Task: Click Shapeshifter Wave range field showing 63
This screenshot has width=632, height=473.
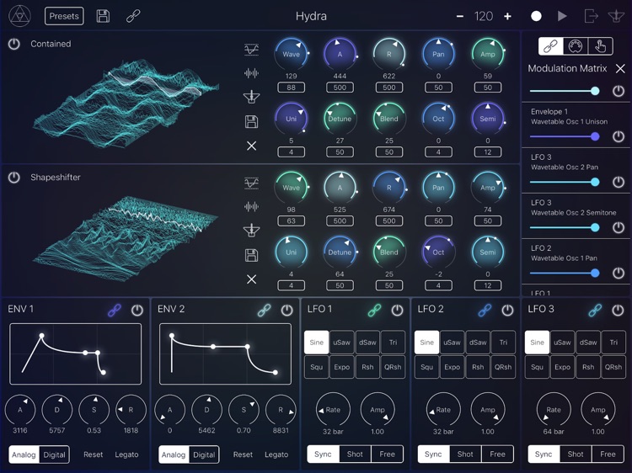Action: coord(291,221)
